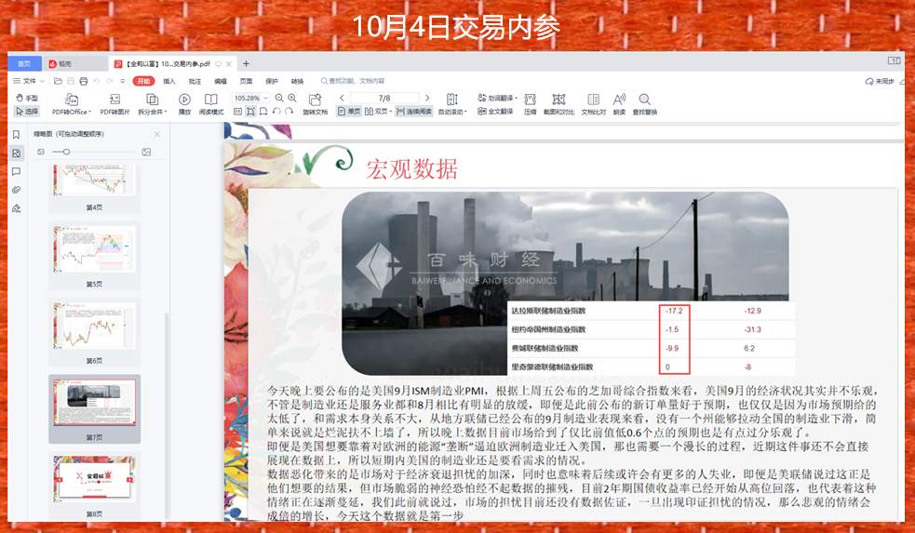Open the bookmark panel in sidebar
This screenshot has width=915, height=533.
(x=17, y=135)
